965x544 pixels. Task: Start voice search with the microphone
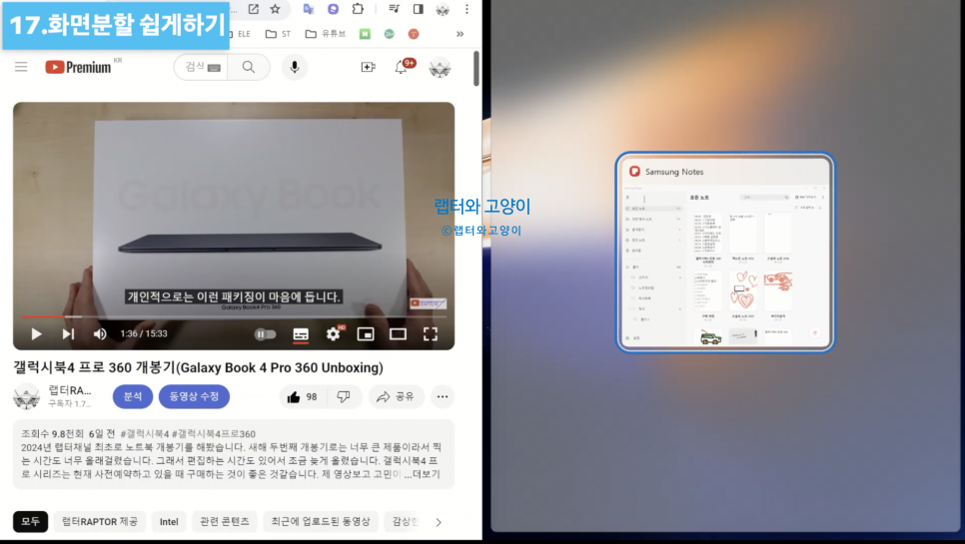[295, 67]
